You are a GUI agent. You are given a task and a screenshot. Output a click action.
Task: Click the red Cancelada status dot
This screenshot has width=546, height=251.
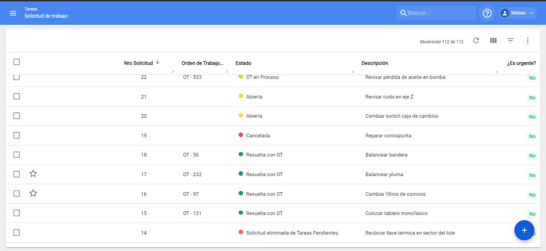tap(241, 135)
